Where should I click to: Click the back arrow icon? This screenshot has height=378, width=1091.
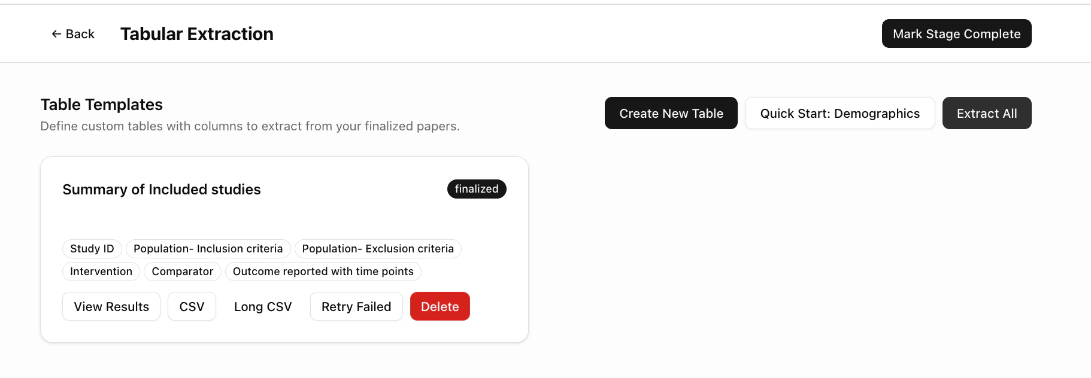(x=55, y=33)
